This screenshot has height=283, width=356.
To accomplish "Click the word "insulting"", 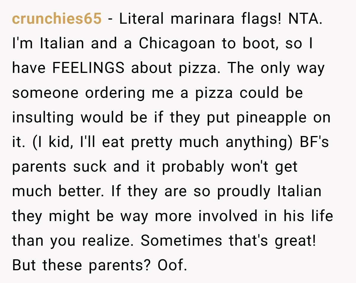I will tap(43, 118).
